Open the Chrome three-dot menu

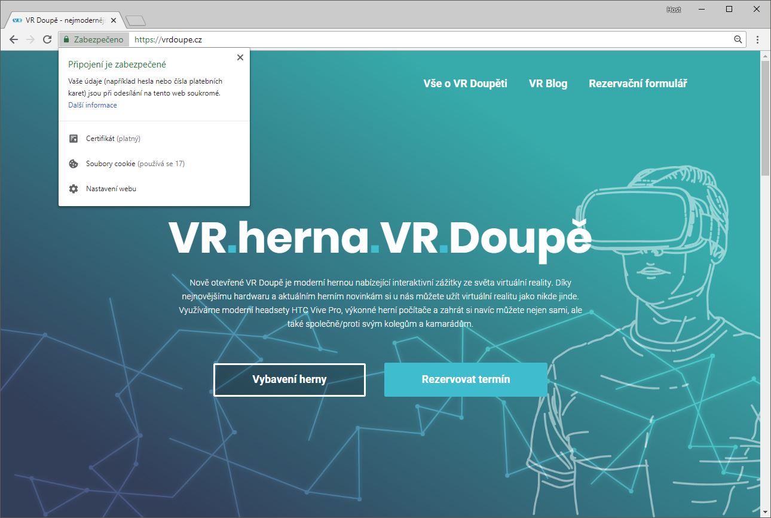(x=758, y=39)
